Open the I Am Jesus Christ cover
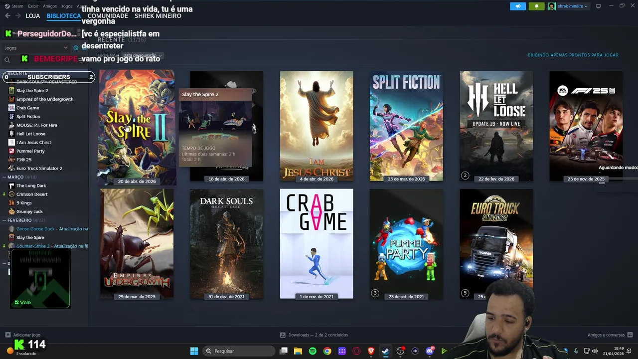The height and width of the screenshot is (359, 638). [317, 126]
